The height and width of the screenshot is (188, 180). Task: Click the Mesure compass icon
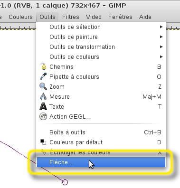(43, 96)
